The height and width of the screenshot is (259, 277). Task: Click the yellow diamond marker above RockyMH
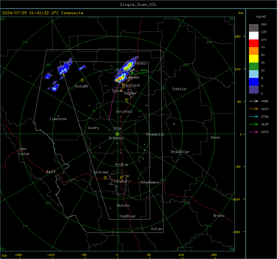pos(82,80)
